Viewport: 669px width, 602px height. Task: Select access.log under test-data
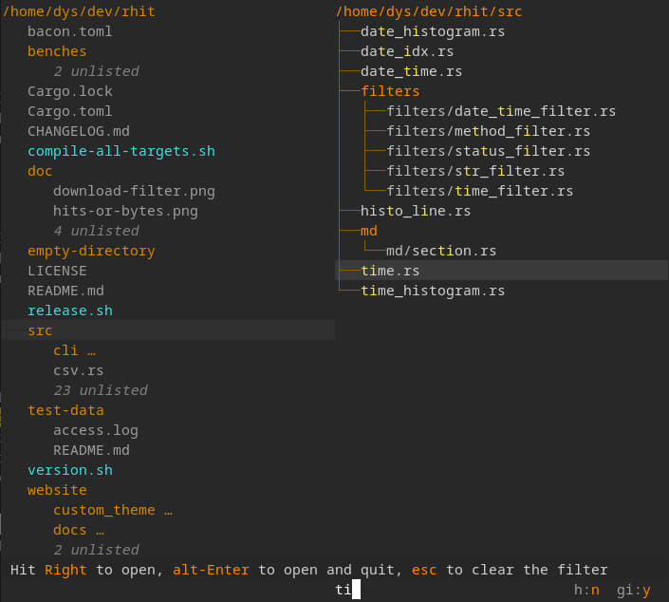tap(96, 430)
